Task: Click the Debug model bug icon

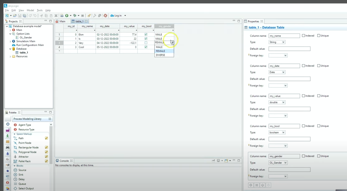Action: coord(75,15)
